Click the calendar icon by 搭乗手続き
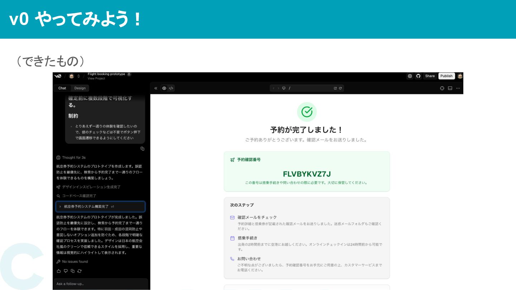The height and width of the screenshot is (290, 516). pyautogui.click(x=232, y=238)
